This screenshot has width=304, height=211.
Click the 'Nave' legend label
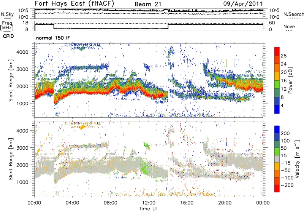289,26
